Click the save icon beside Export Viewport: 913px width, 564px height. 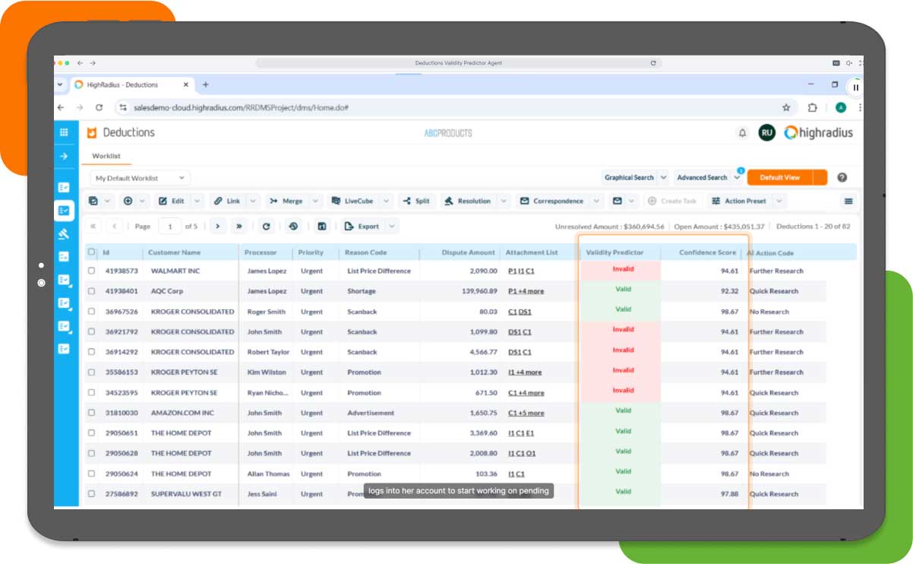[x=322, y=227]
